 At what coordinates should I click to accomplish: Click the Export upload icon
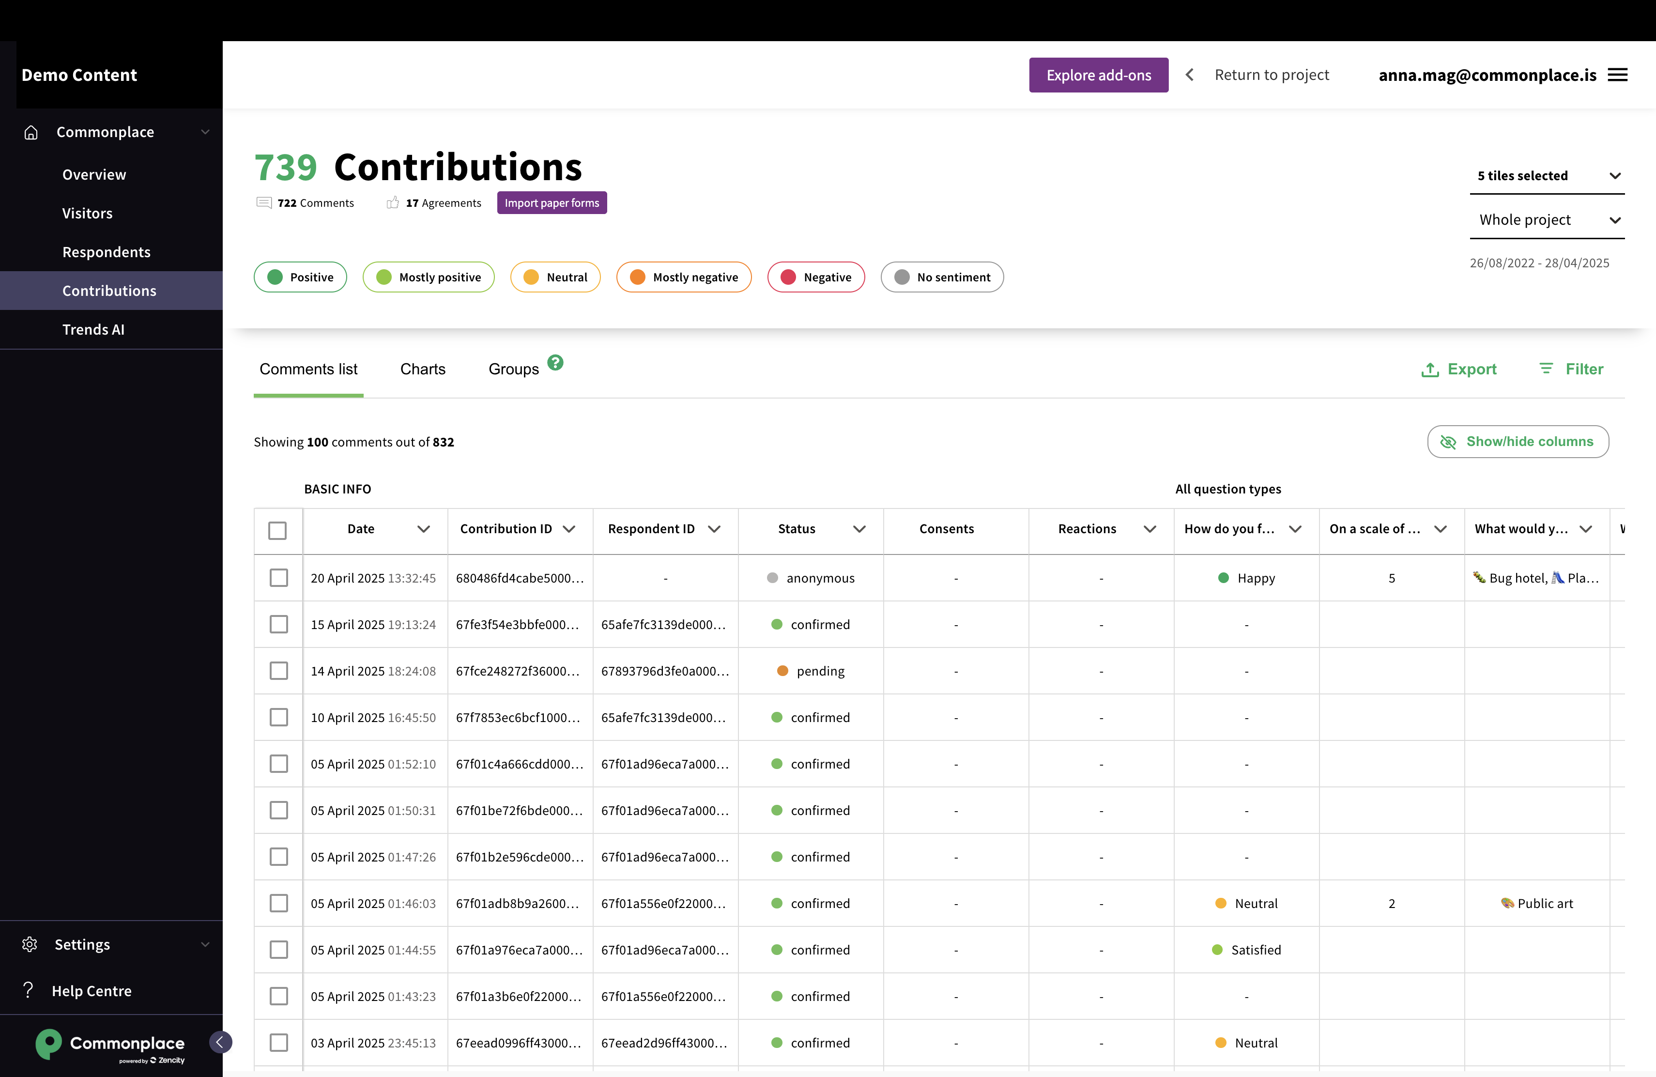(x=1430, y=369)
